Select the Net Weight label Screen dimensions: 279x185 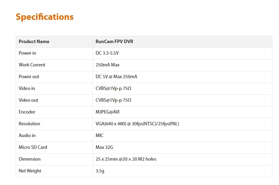tap(30, 171)
